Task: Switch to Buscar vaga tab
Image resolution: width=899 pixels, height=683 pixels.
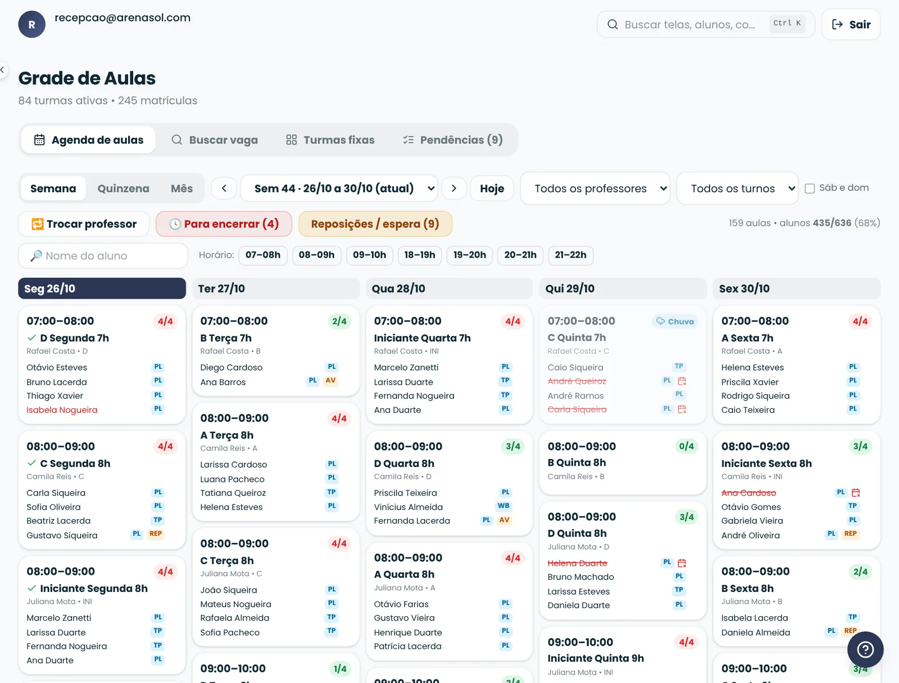Action: (x=215, y=140)
